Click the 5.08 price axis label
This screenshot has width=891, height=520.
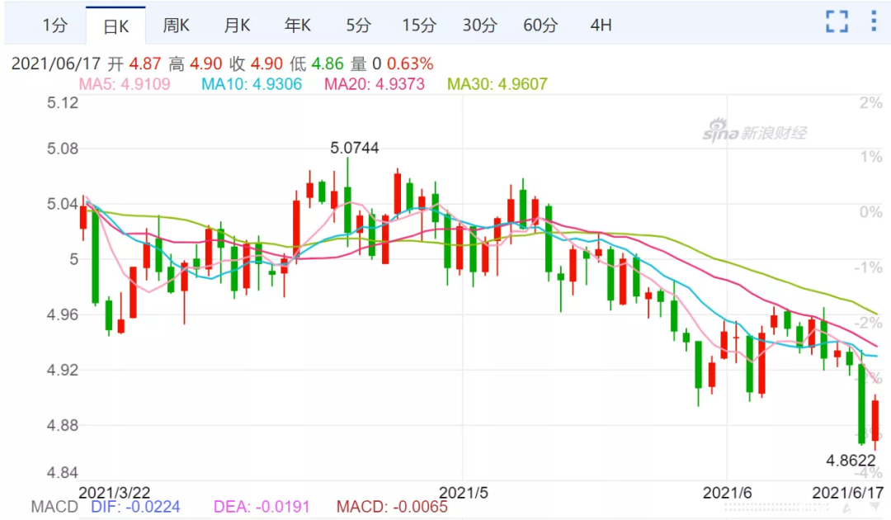[63, 149]
